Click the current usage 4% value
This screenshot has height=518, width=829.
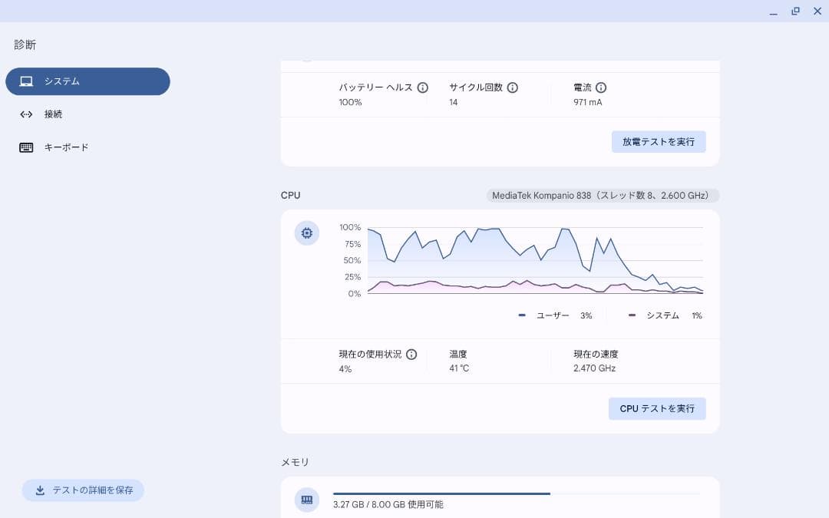click(345, 369)
